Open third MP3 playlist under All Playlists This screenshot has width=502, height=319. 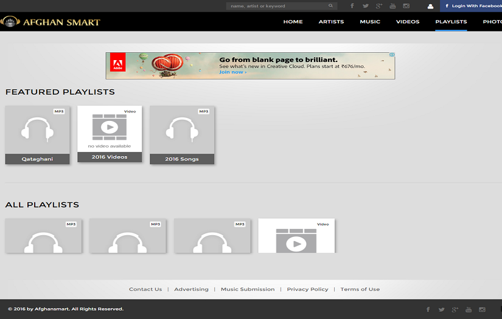pos(212,236)
